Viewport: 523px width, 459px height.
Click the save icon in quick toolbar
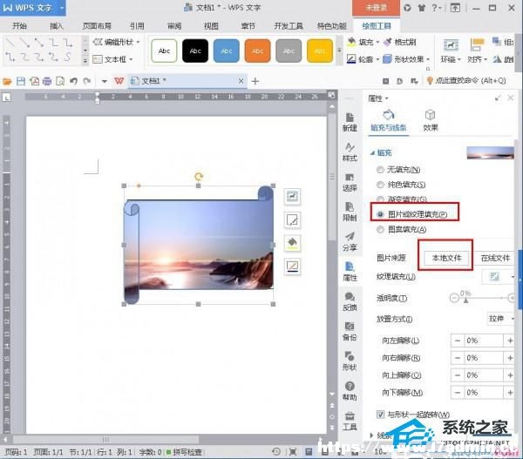(x=21, y=81)
